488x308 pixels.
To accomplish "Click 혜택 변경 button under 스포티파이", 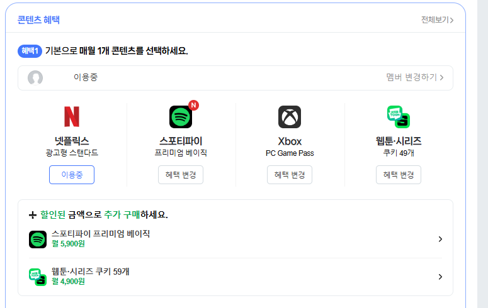I will (x=181, y=175).
